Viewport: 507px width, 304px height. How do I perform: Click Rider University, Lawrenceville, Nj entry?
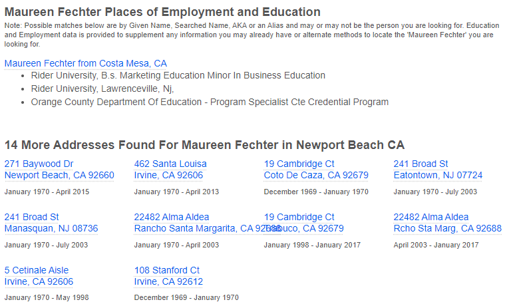(102, 88)
